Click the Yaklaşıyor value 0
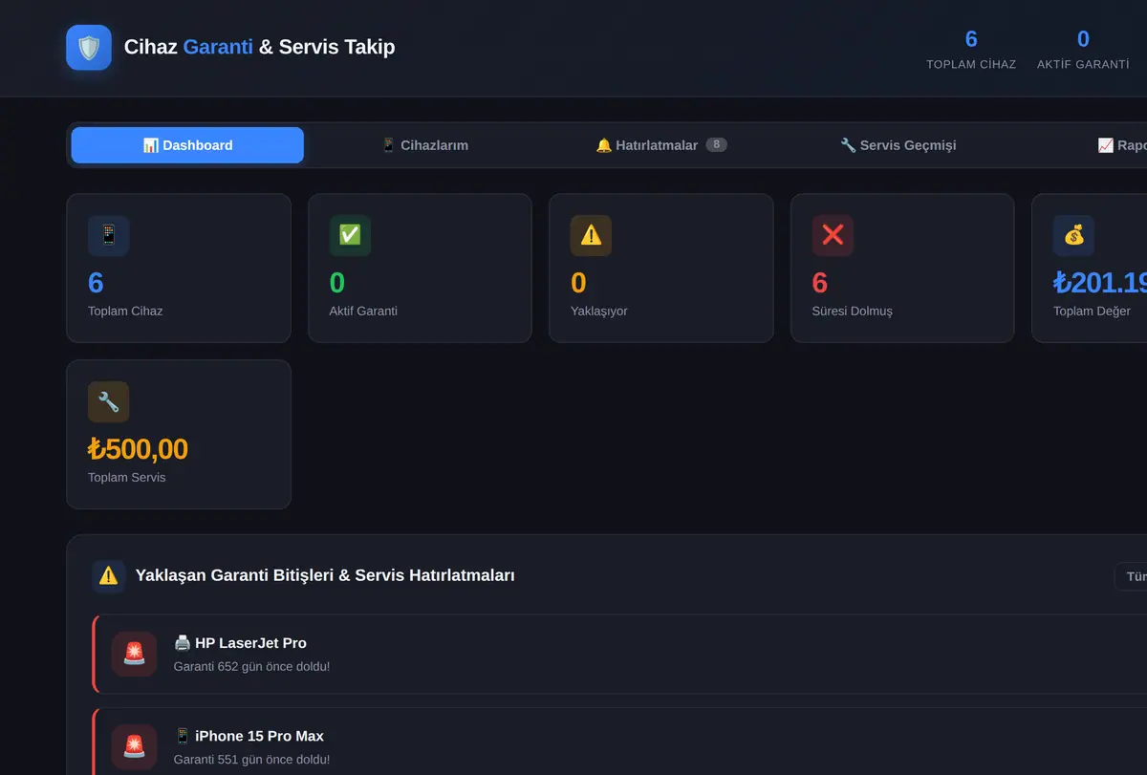Image resolution: width=1147 pixels, height=775 pixels. [x=578, y=283]
